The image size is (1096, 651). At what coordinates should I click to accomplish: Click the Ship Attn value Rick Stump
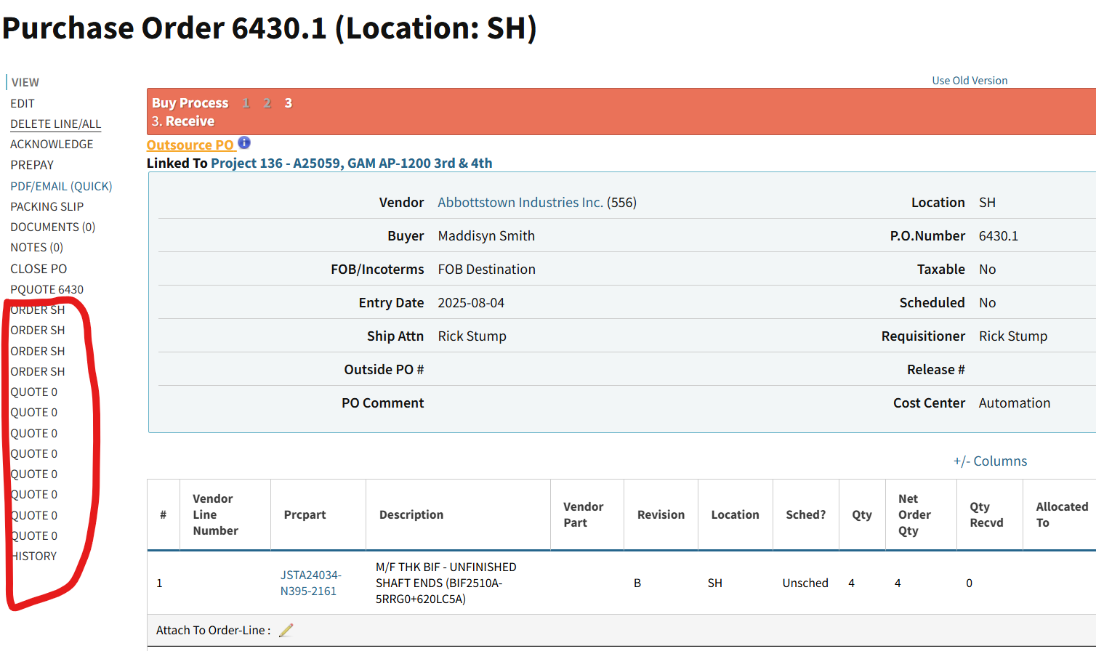pos(472,336)
